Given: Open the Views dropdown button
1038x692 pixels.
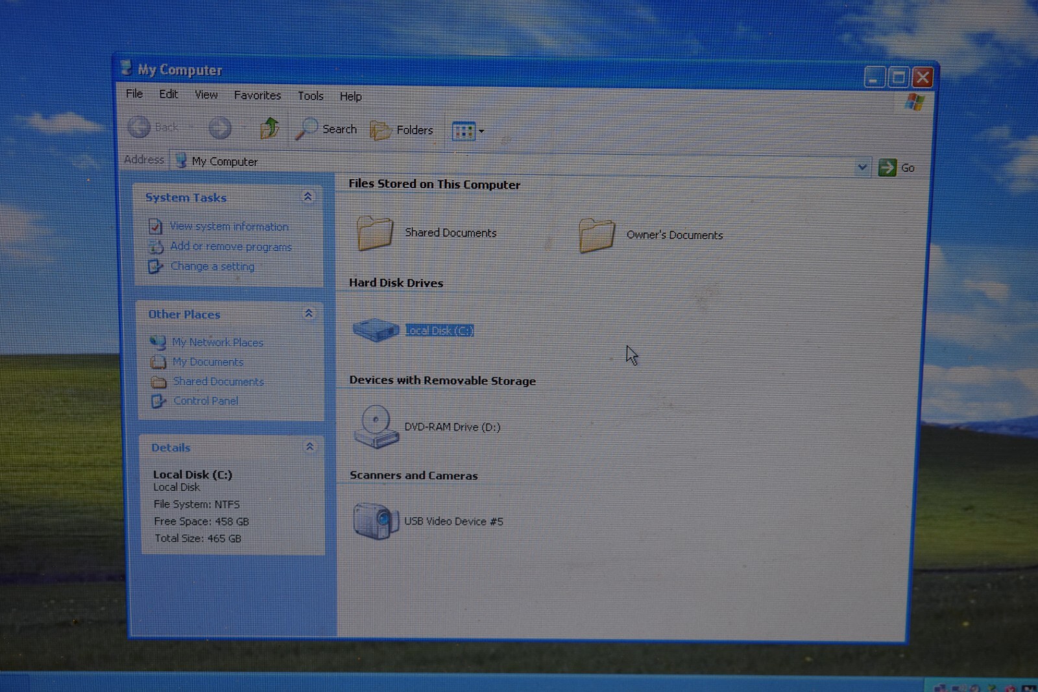Looking at the screenshot, I should click(x=468, y=131).
